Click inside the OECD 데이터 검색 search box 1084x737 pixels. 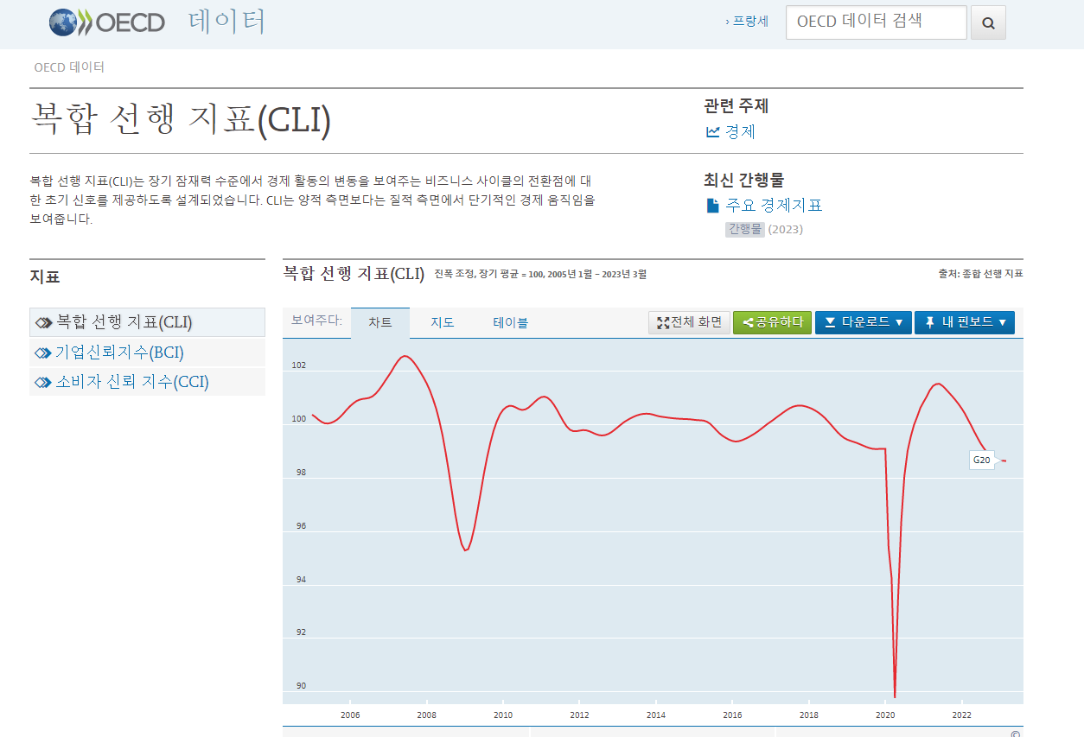click(876, 22)
